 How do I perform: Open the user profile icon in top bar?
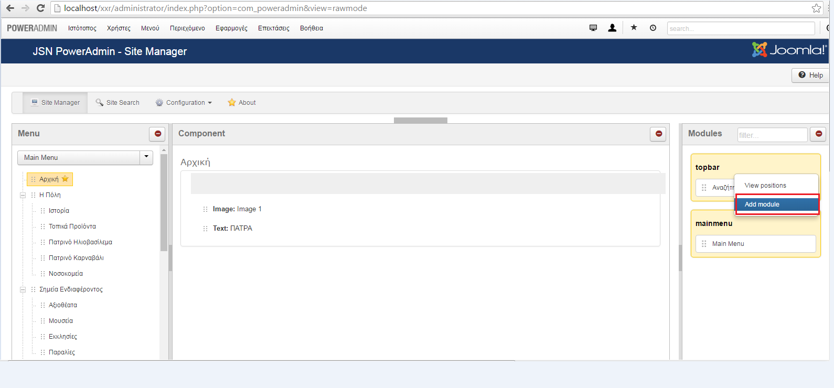(612, 28)
